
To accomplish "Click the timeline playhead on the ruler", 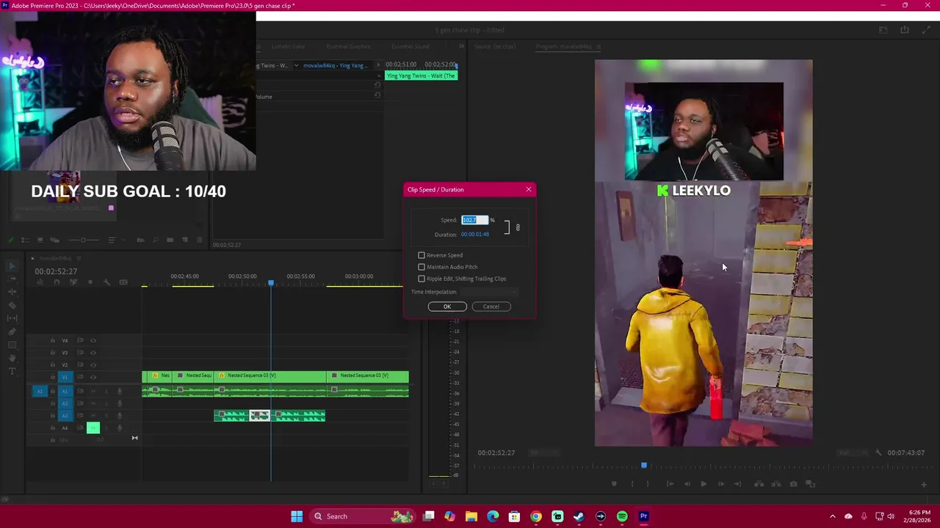I will [271, 282].
